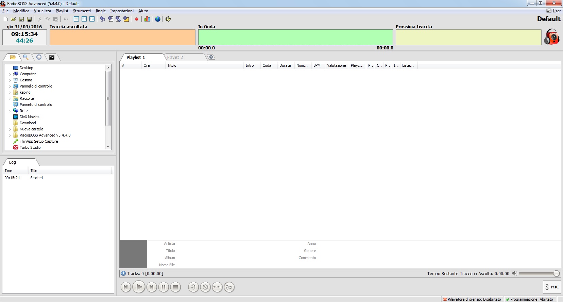This screenshot has width=563, height=302.
Task: Open settings via the gear icon
Action: coord(168,19)
